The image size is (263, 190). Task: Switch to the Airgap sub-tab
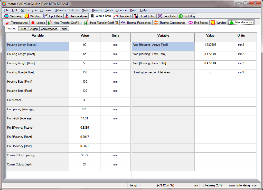click(34, 29)
